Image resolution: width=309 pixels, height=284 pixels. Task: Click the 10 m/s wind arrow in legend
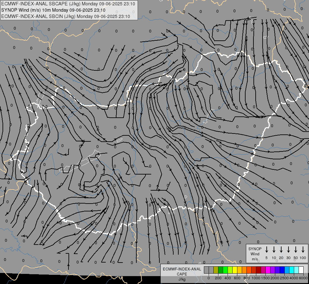pyautogui.click(x=274, y=249)
